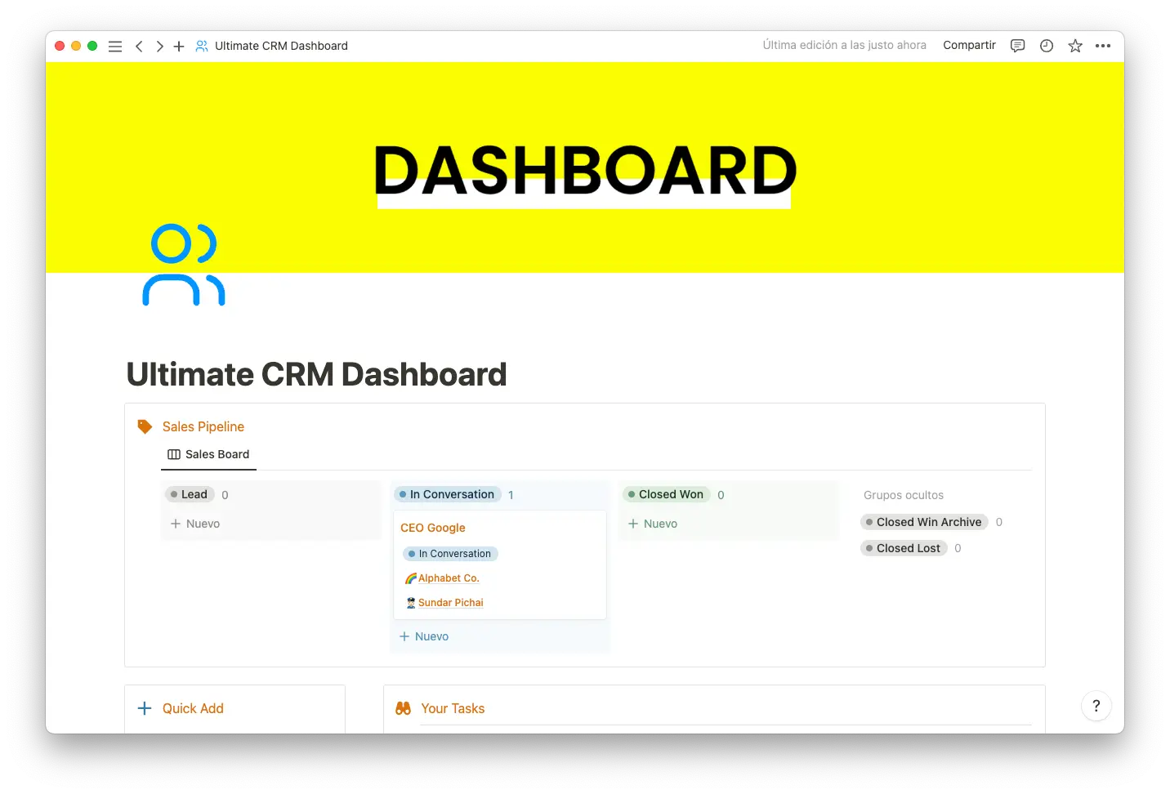Add new card under Closed Won column

(653, 524)
